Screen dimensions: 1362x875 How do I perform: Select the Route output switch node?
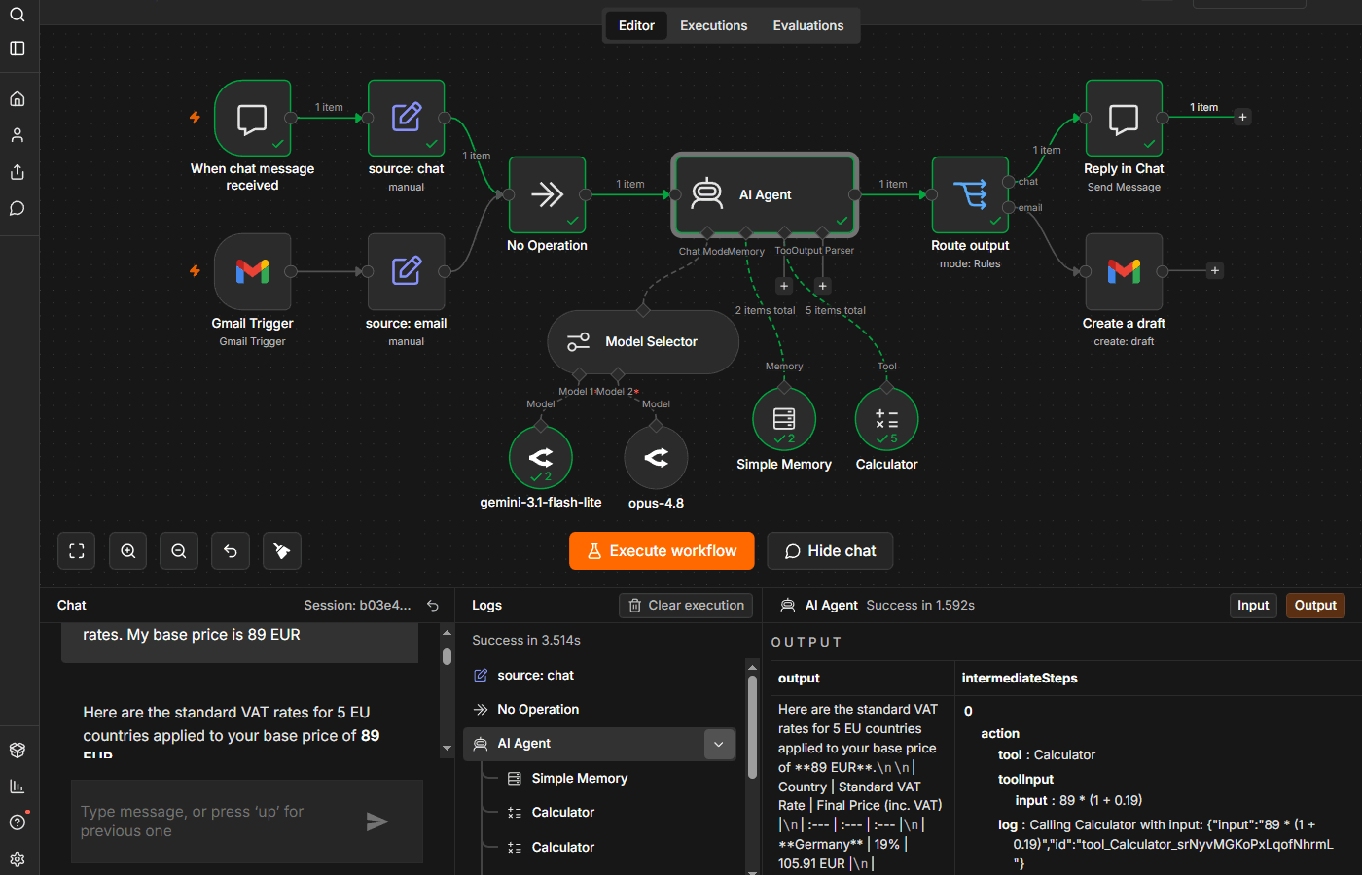pos(970,195)
